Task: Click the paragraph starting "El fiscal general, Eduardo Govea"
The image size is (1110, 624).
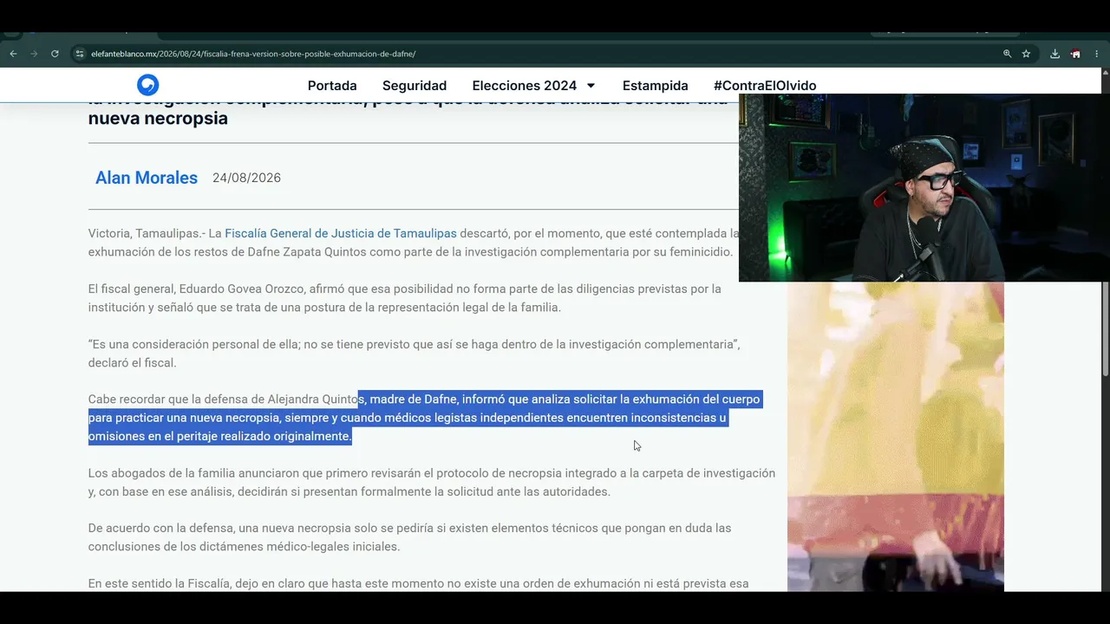Action: pos(404,298)
